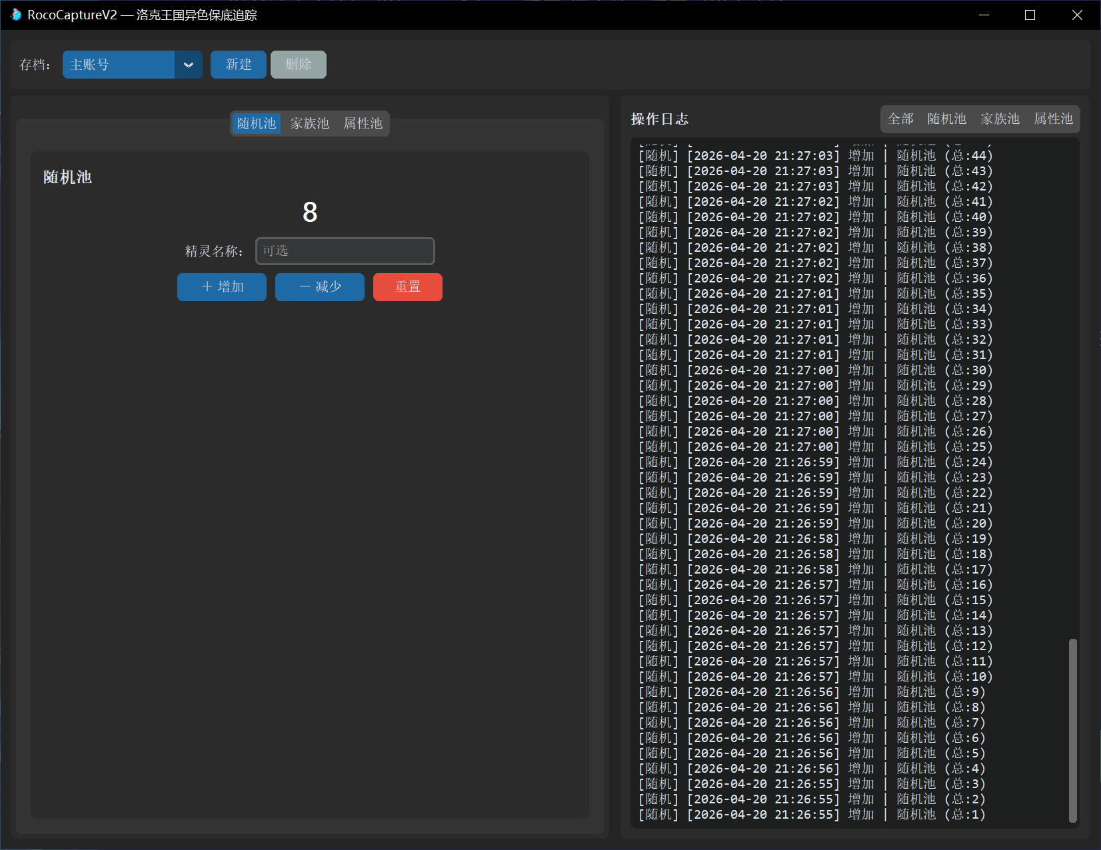Click the red 重置 button
This screenshot has height=850, width=1101.
coord(407,287)
